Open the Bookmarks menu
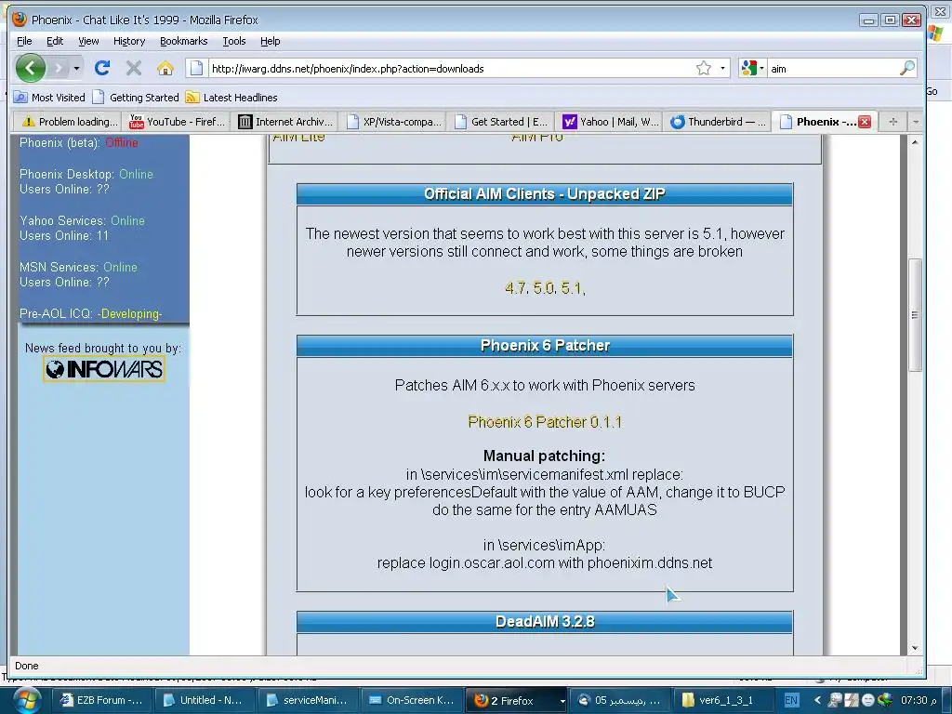Viewport: 952px width, 714px height. 183,41
